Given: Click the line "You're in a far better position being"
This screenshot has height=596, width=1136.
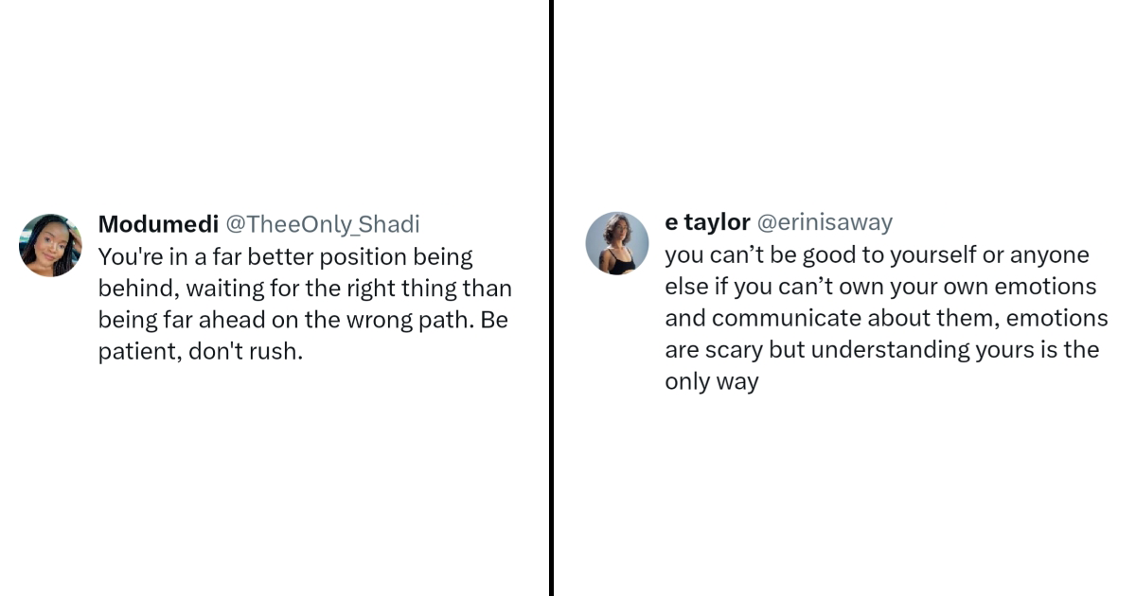Looking at the screenshot, I should (285, 257).
